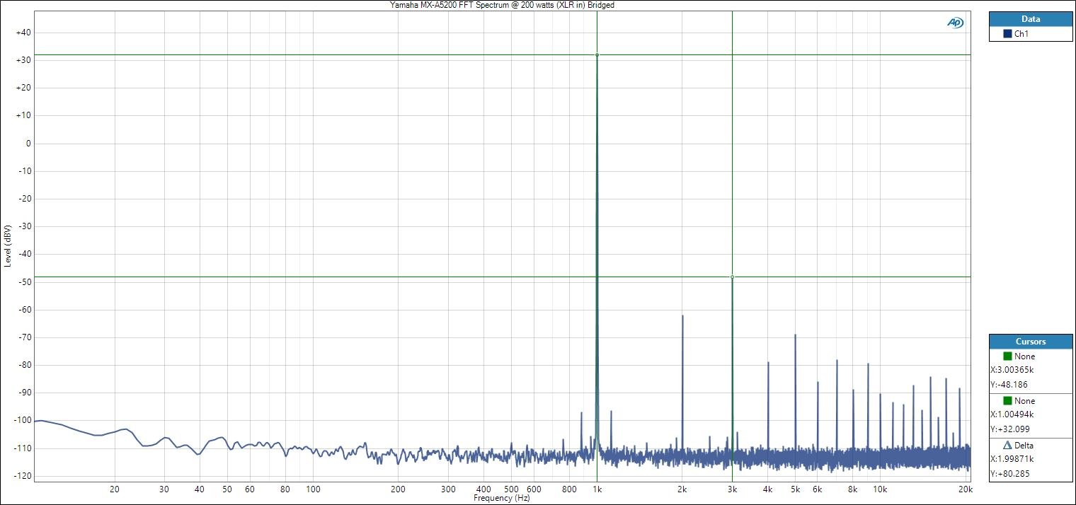Screen dimensions: 1076x505
Task: Click the 2k harmonic peak tip
Action: click(x=682, y=315)
